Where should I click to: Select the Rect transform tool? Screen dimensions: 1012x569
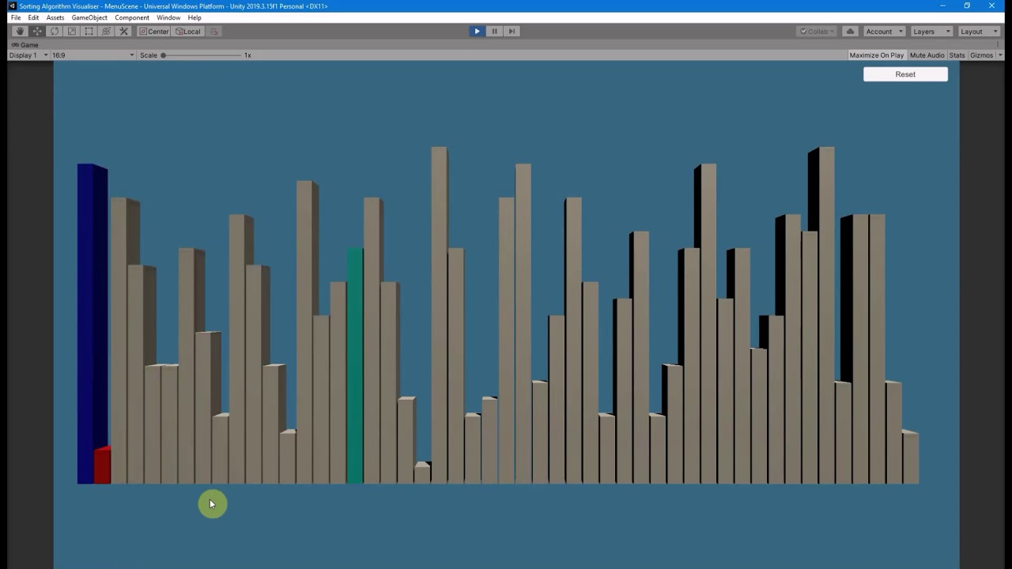tap(89, 32)
